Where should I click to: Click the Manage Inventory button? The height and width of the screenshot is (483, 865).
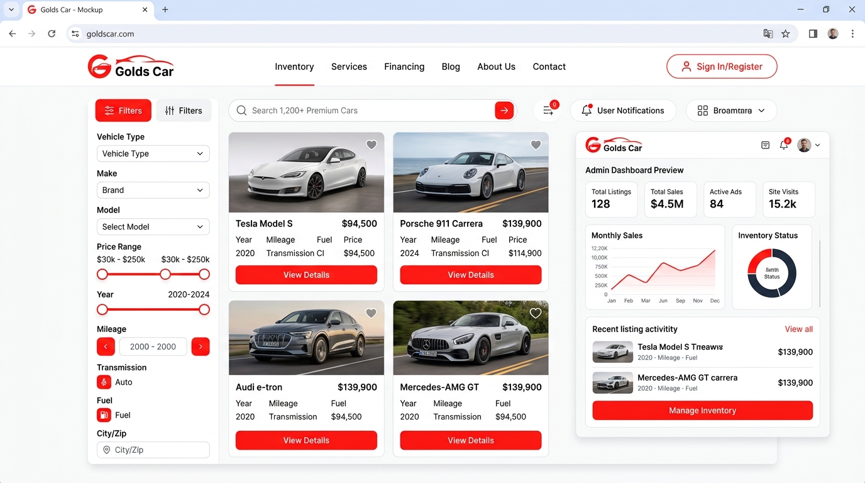click(x=702, y=411)
